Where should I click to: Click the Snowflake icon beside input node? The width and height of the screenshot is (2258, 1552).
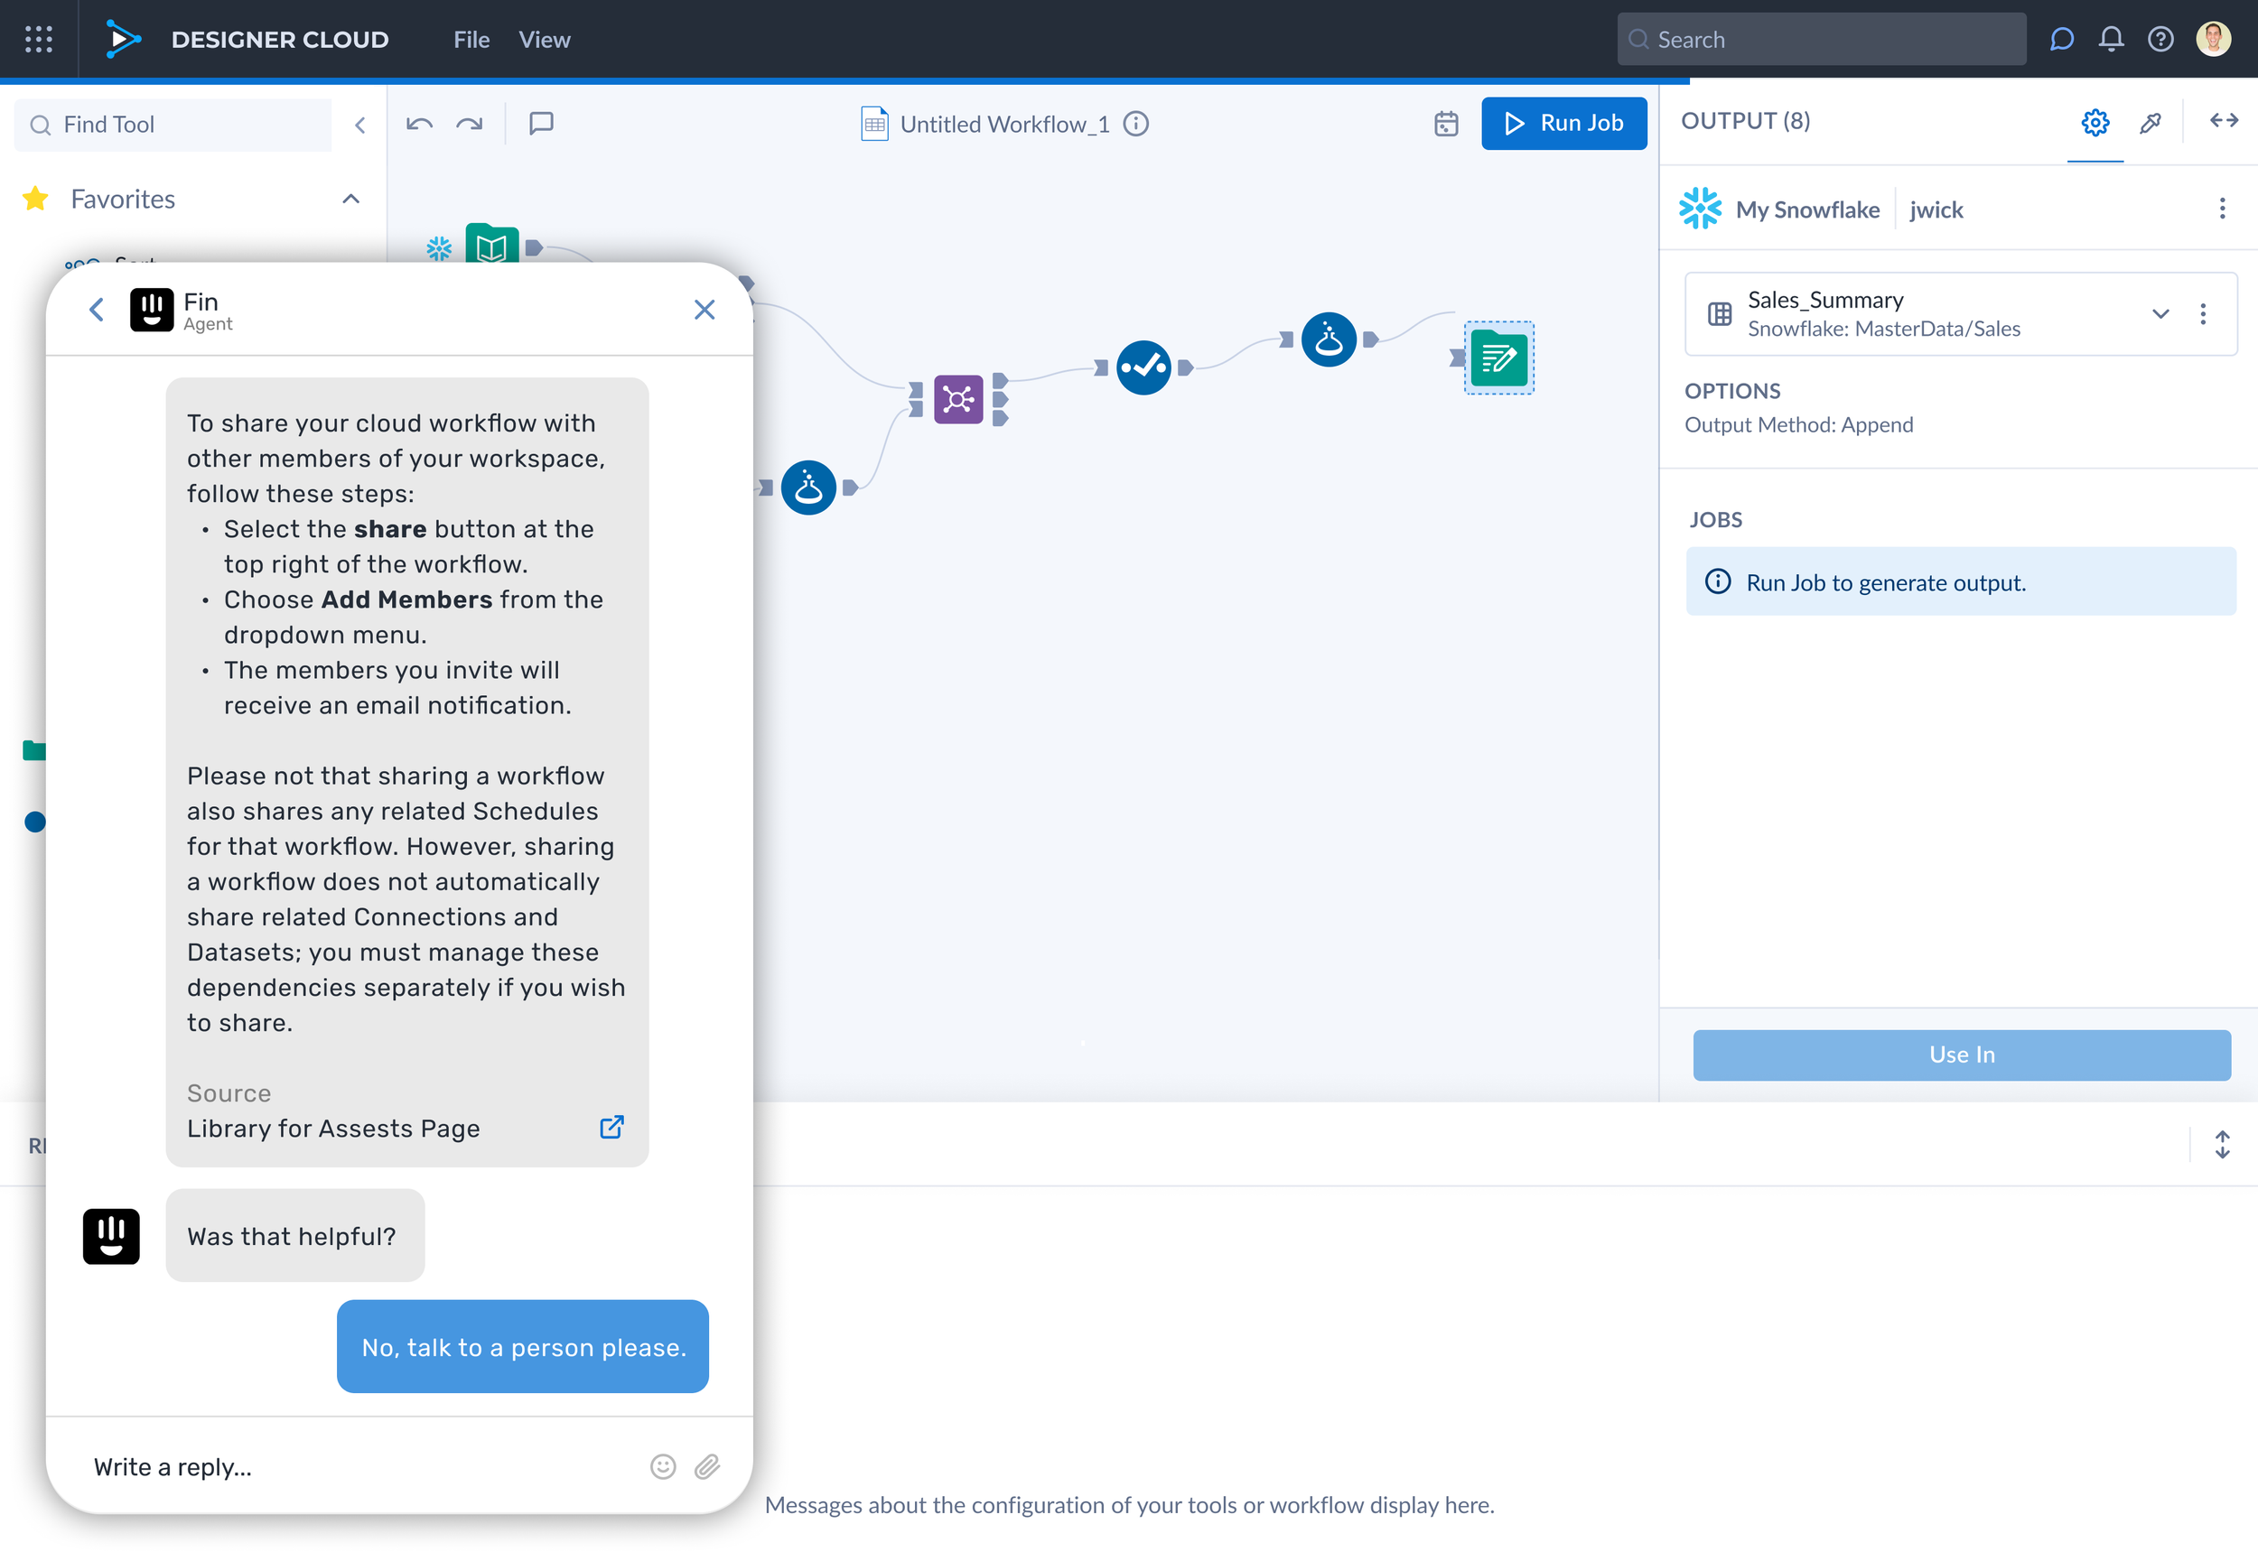coord(439,249)
